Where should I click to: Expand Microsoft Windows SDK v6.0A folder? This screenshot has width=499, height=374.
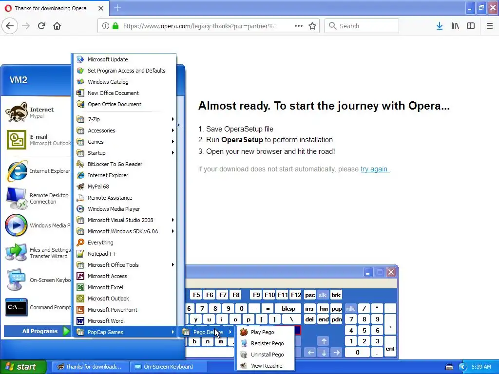tap(125, 231)
